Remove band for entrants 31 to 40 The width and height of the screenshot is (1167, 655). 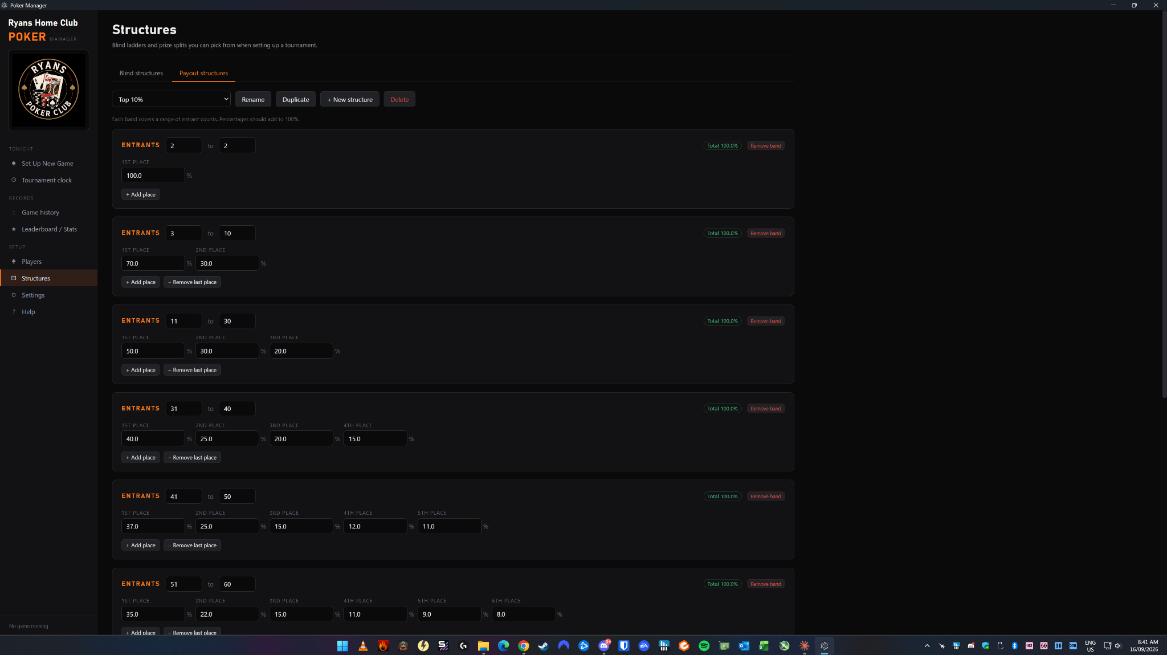(766, 409)
